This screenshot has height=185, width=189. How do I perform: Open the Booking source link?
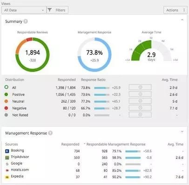click(17, 150)
